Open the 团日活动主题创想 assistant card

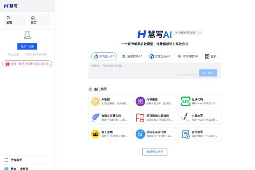pyautogui.click(x=155, y=118)
